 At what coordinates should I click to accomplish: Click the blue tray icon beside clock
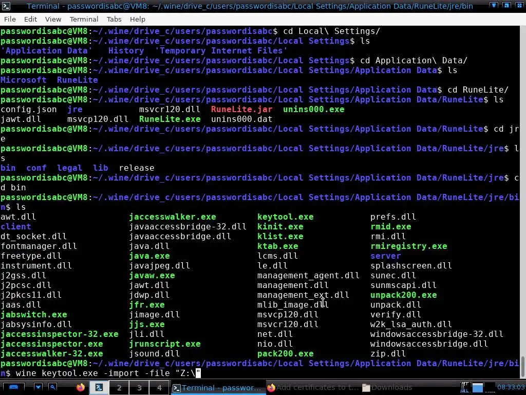(x=478, y=387)
